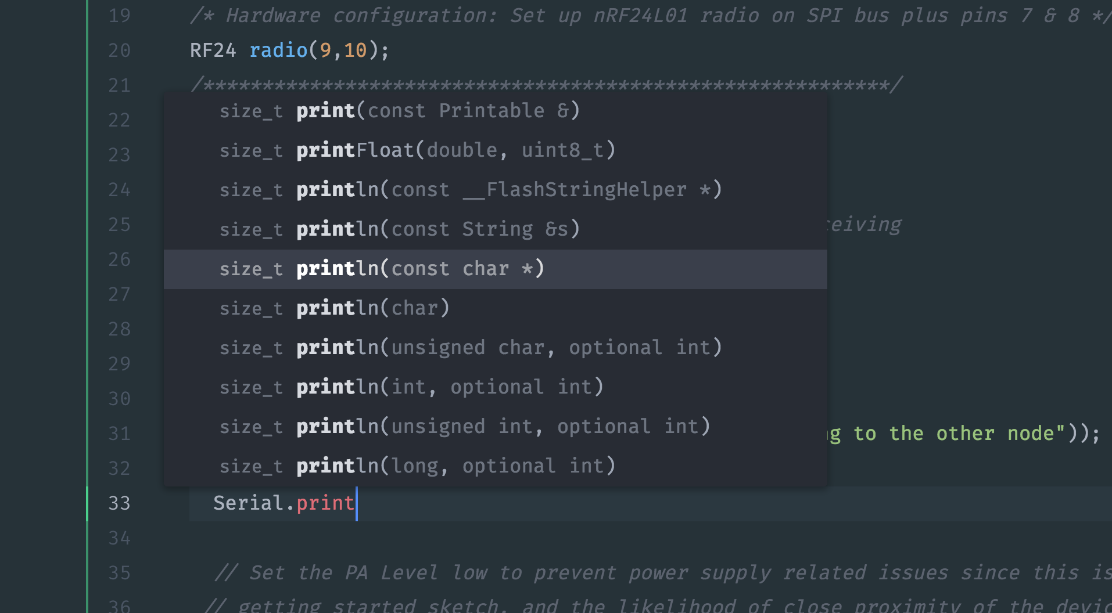Pick highlighted println(const char *) suggestion

(x=495, y=269)
